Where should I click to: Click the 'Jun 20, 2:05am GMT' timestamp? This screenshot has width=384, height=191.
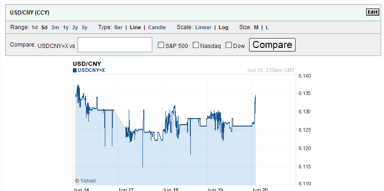click(x=271, y=71)
